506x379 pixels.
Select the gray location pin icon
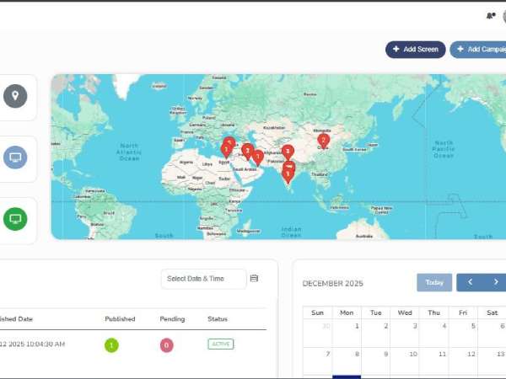click(x=15, y=96)
